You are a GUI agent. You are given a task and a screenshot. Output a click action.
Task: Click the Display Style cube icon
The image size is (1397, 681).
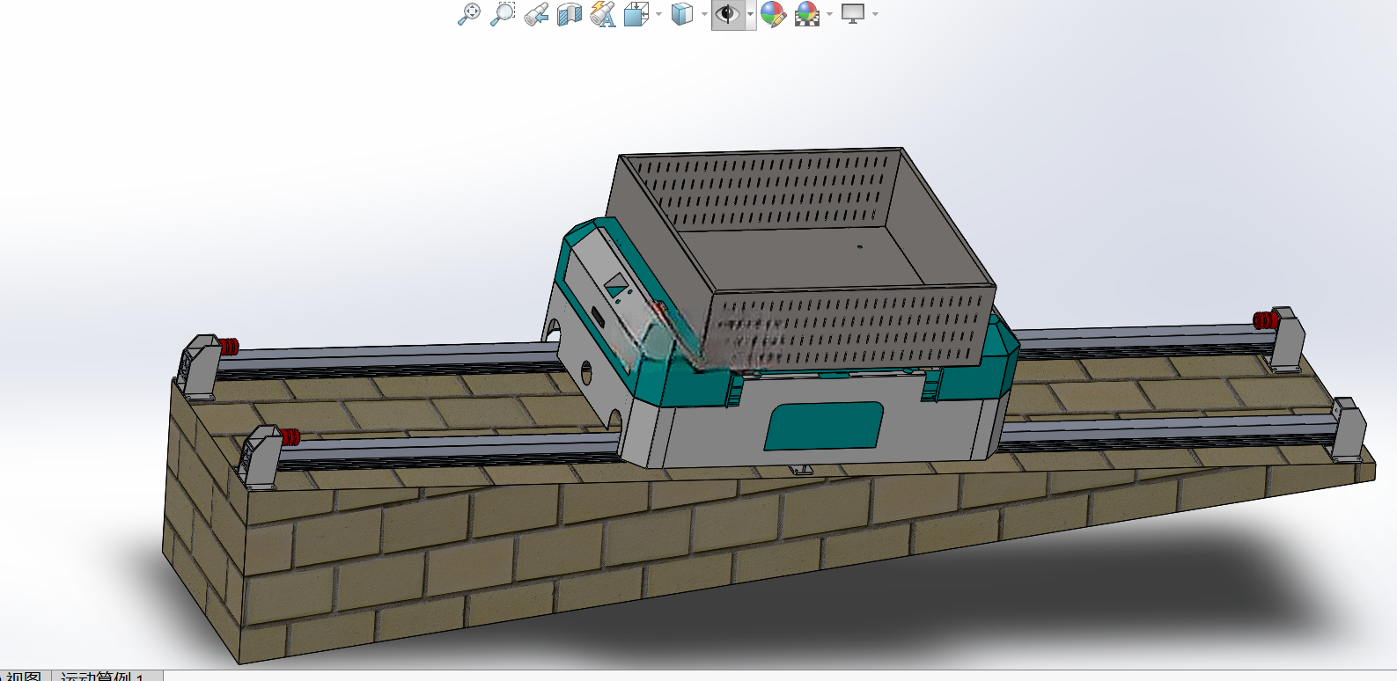[x=682, y=13]
